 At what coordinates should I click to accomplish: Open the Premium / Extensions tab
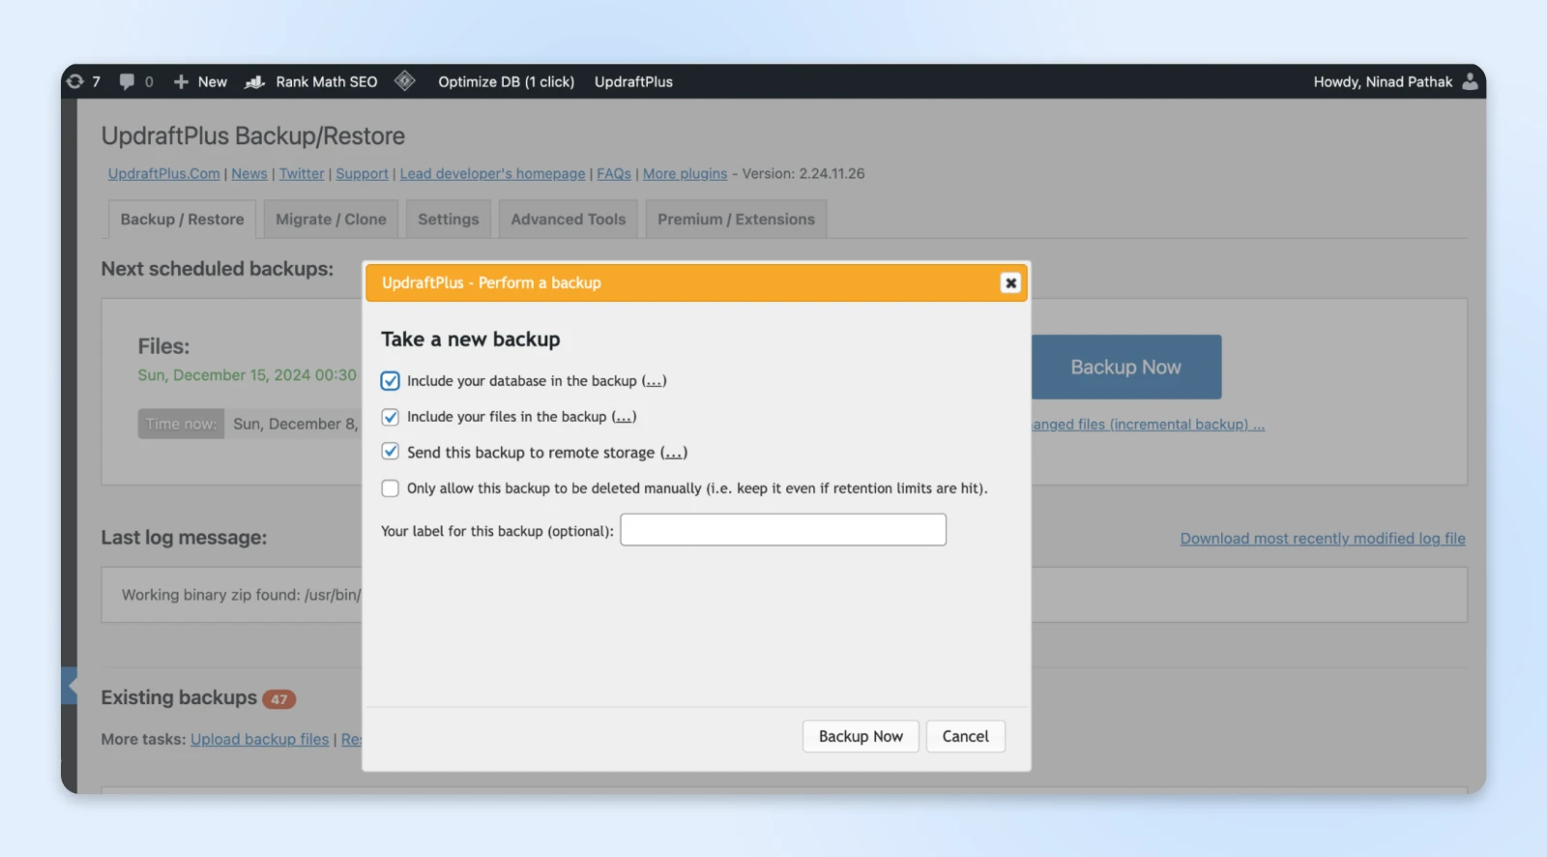[737, 220]
